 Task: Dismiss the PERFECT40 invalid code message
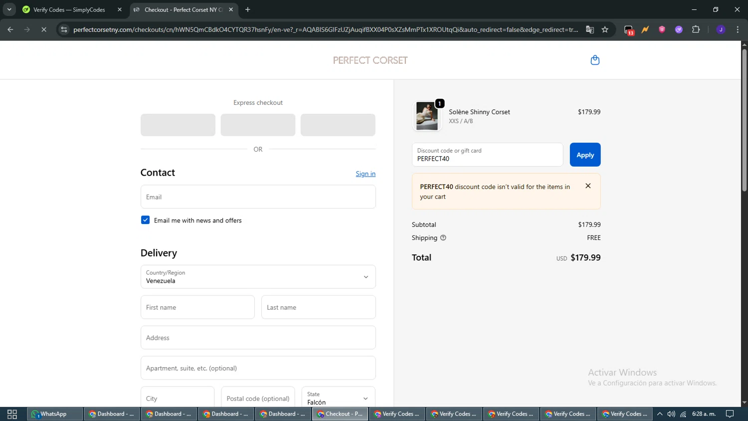coord(588,186)
